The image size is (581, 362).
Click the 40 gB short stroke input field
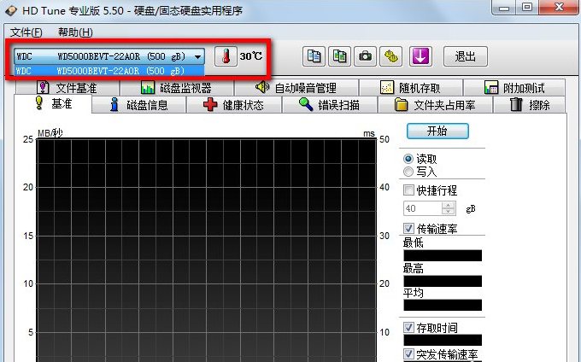423,208
